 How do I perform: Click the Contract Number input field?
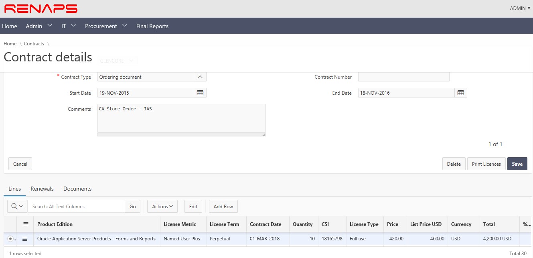(x=404, y=77)
